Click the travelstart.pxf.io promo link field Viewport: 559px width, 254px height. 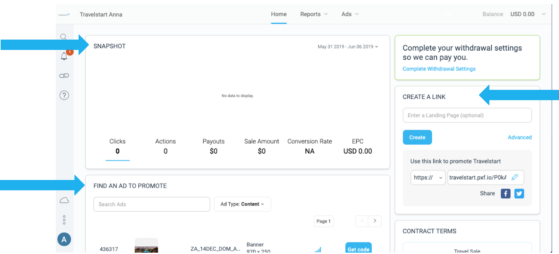486,178
